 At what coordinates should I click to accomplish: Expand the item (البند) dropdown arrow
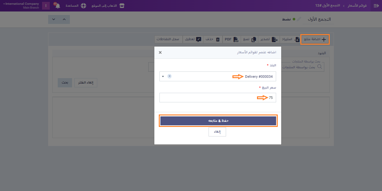(163, 77)
